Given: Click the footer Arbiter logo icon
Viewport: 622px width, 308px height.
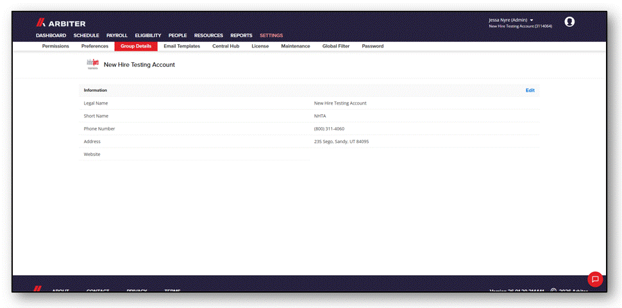Looking at the screenshot, I should (x=38, y=289).
